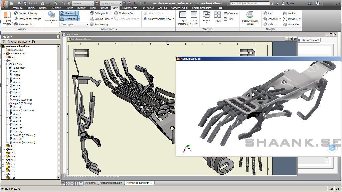Create a New window
The image size is (342, 192).
[228, 19]
